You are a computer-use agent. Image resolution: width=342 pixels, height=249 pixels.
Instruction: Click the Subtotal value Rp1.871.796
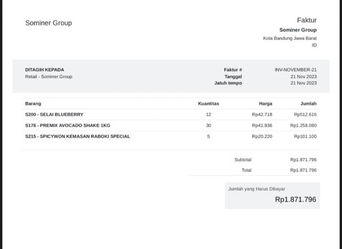pyautogui.click(x=304, y=159)
